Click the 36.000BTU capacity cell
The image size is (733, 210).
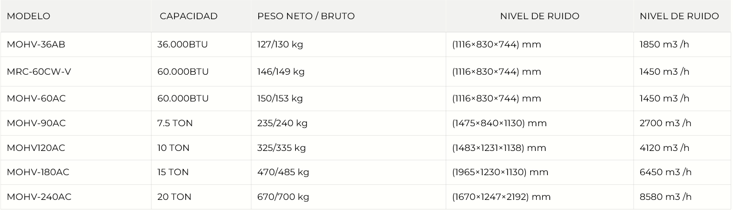(183, 44)
